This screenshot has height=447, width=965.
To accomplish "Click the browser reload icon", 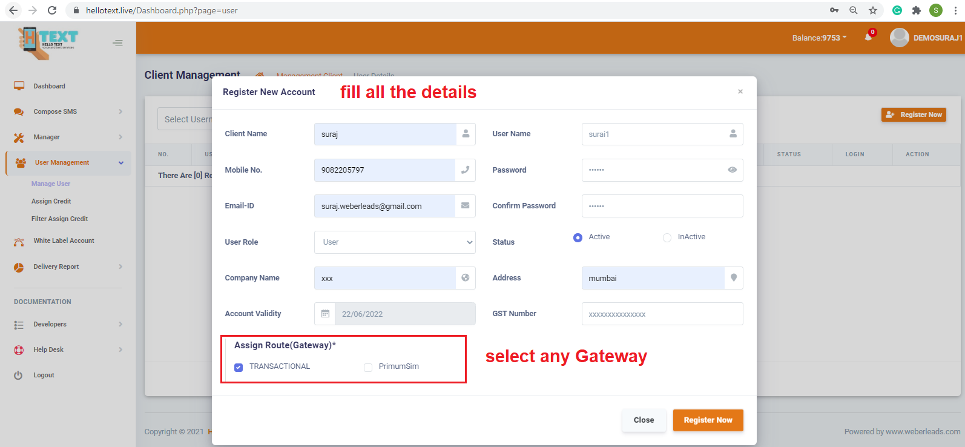I will pyautogui.click(x=52, y=10).
